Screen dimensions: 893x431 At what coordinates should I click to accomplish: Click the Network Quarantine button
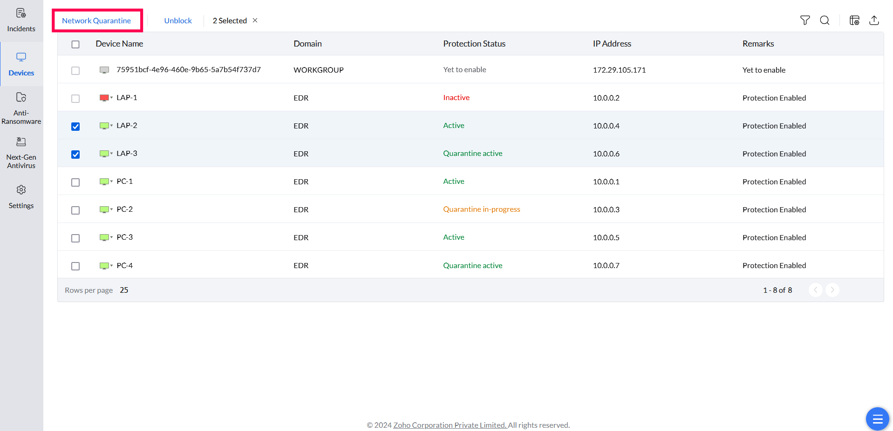click(x=96, y=20)
